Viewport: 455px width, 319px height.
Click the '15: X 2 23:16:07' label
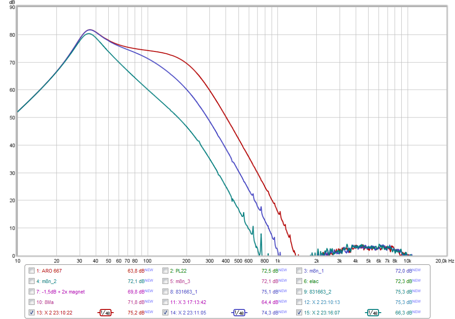point(322,313)
